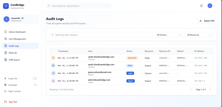The width and height of the screenshot is (222, 107).
Task: Click the Sign Out link
Action: point(11,102)
